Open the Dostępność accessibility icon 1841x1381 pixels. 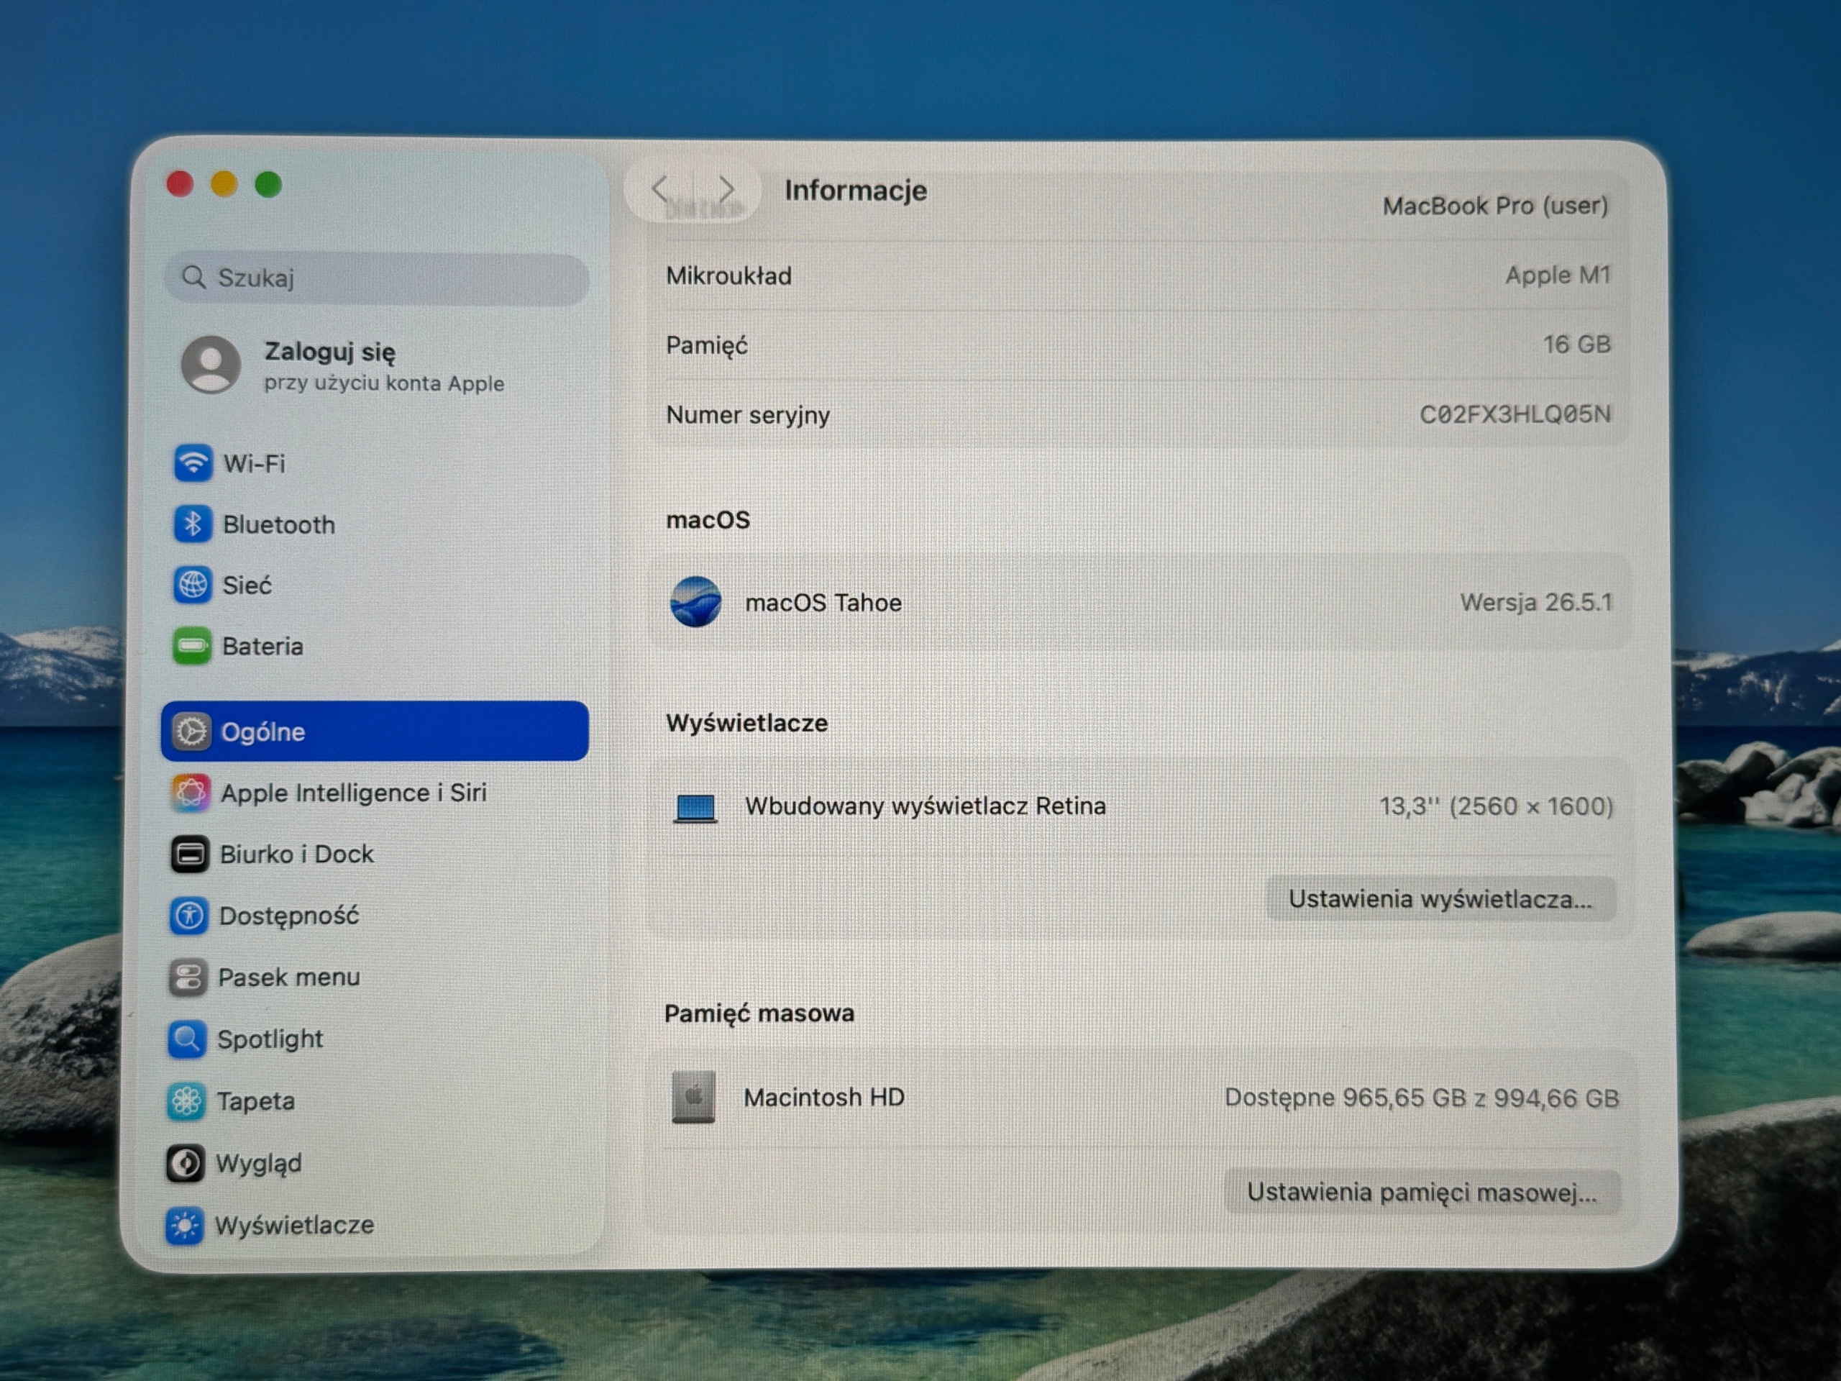point(189,916)
